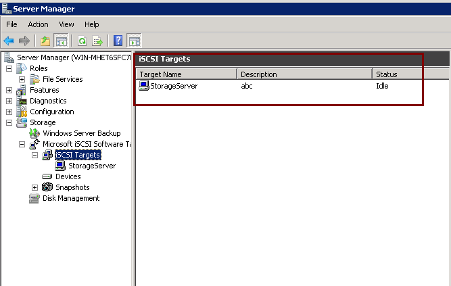Image resolution: width=451 pixels, height=286 pixels.
Task: Select Disk Management in the tree
Action: point(70,198)
